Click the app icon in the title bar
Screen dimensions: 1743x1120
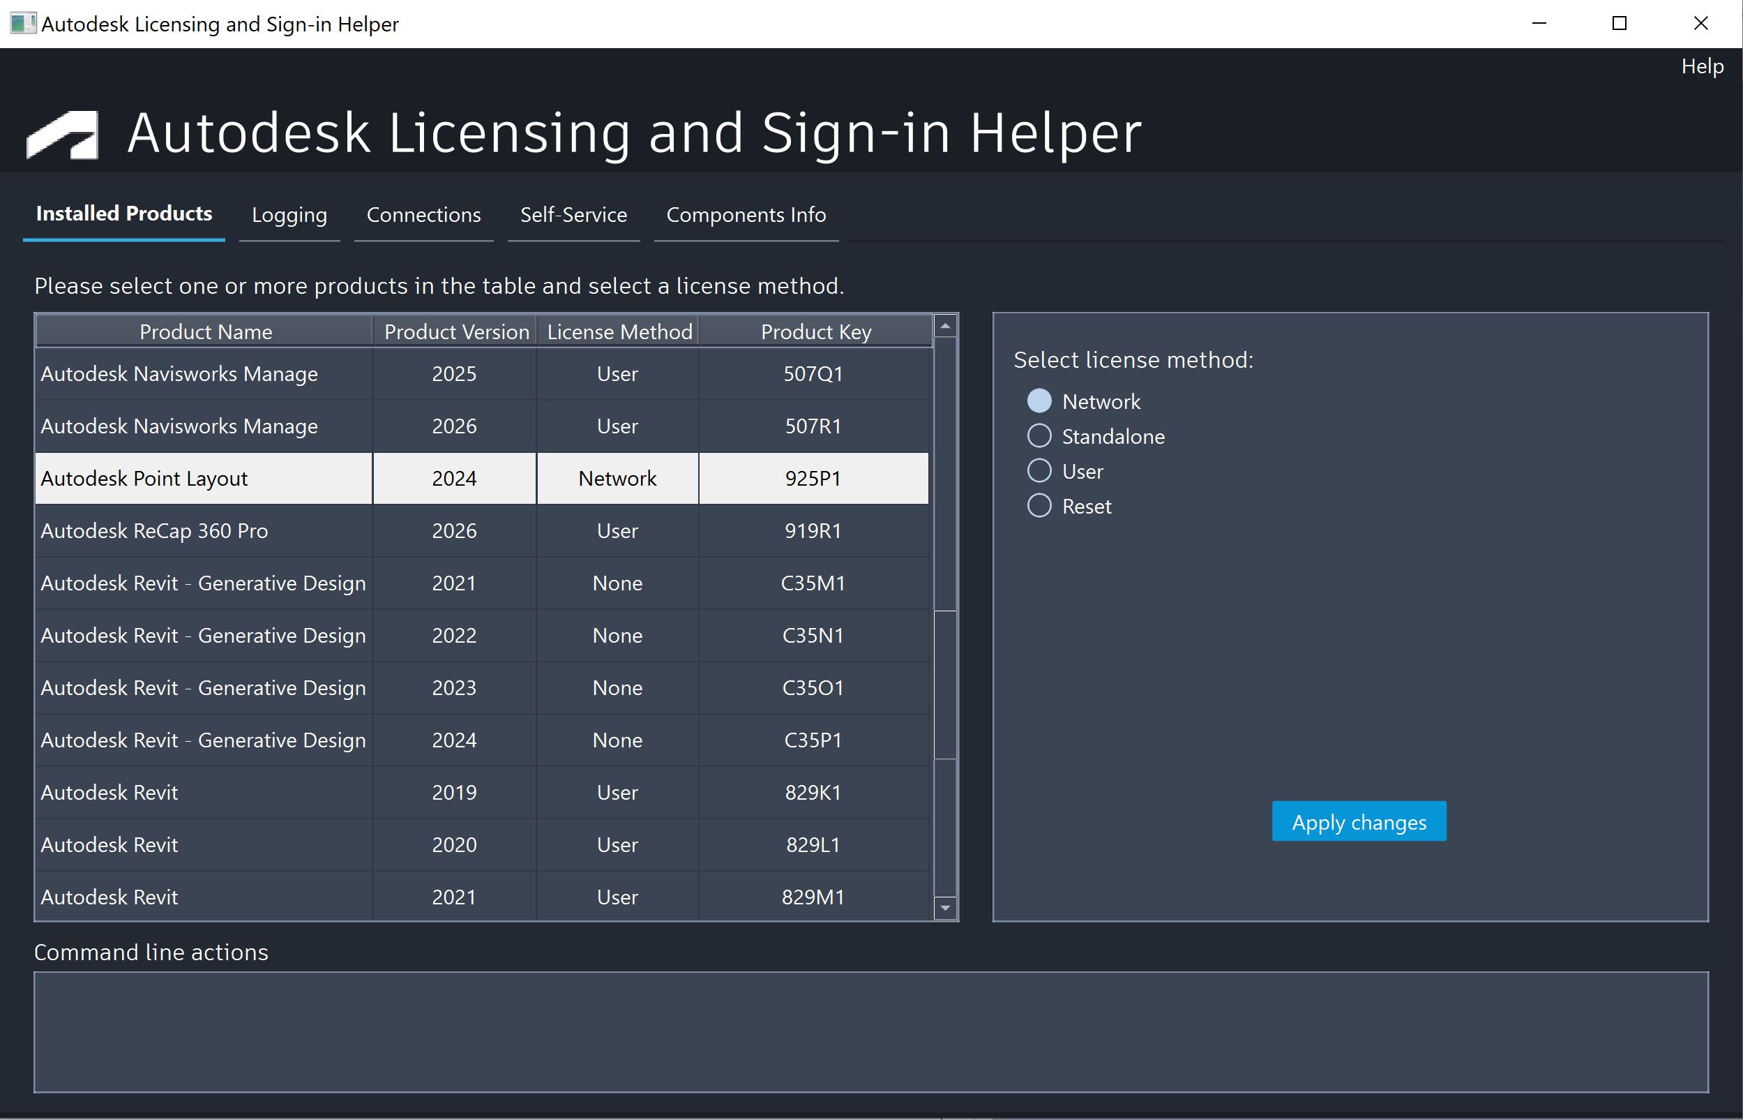(22, 23)
